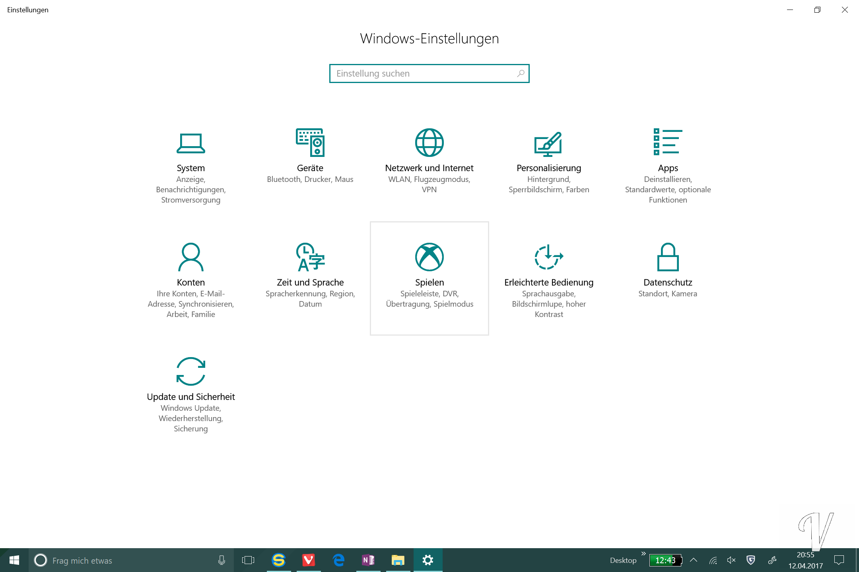This screenshot has height=572, width=859.
Task: Click the Apps list icon
Action: pos(668,142)
